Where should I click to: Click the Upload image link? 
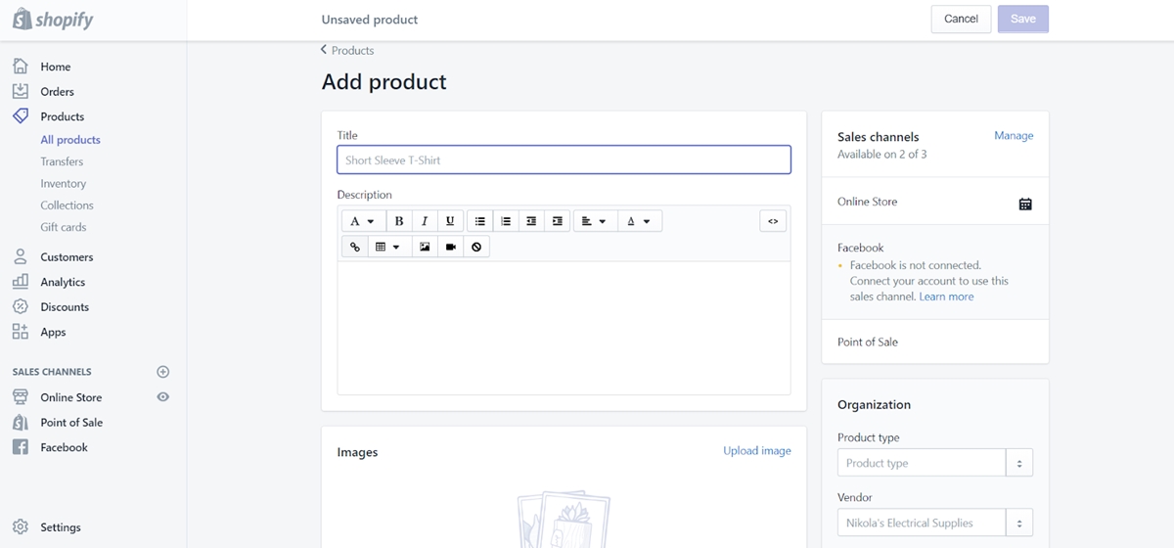tap(757, 451)
